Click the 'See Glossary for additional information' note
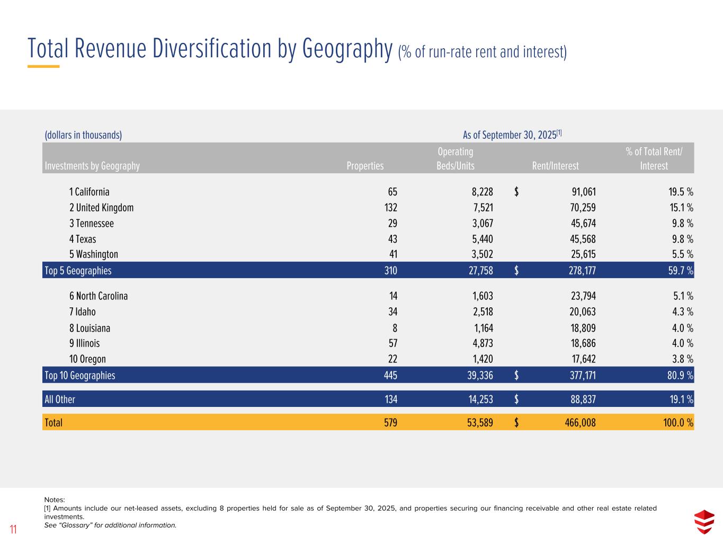This screenshot has width=723, height=559. (x=110, y=525)
